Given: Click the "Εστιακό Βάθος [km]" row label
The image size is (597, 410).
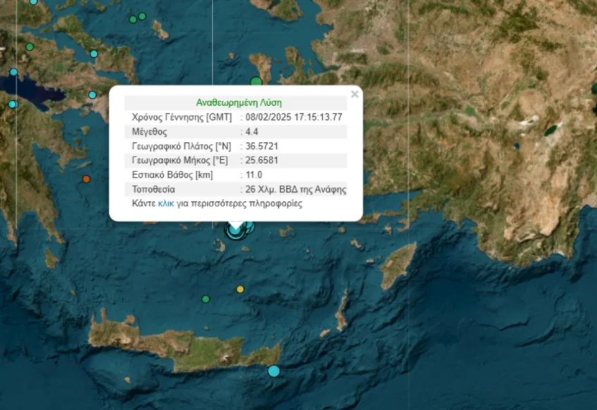Looking at the screenshot, I should pos(172,175).
